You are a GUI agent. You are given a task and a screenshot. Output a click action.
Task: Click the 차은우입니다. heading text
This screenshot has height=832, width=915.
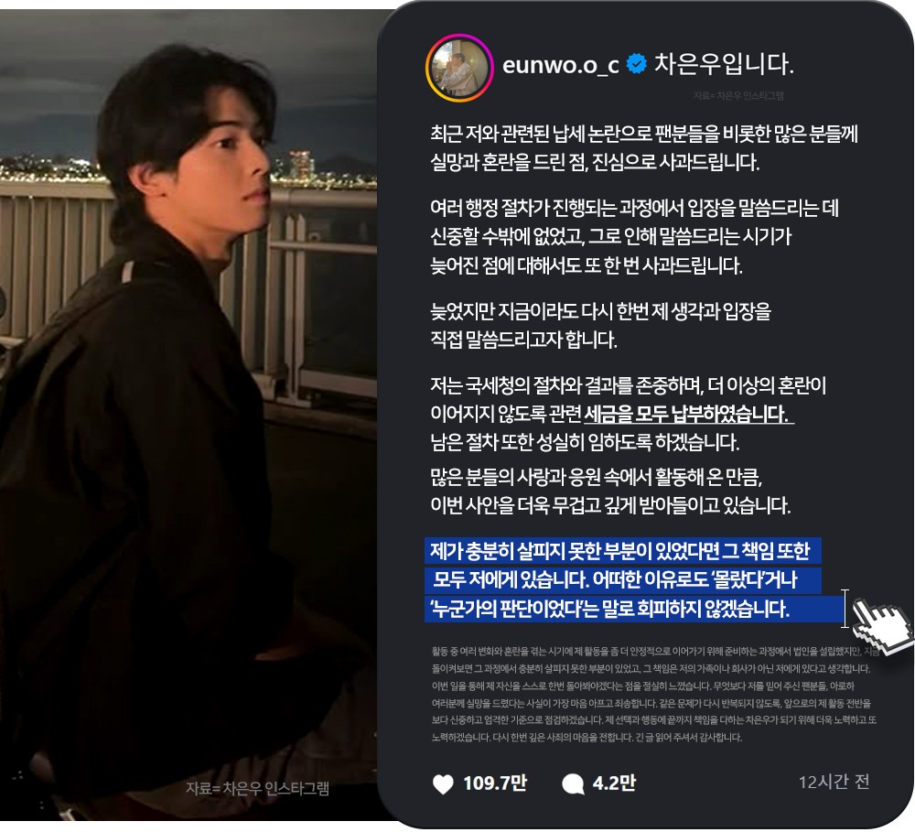tap(724, 64)
